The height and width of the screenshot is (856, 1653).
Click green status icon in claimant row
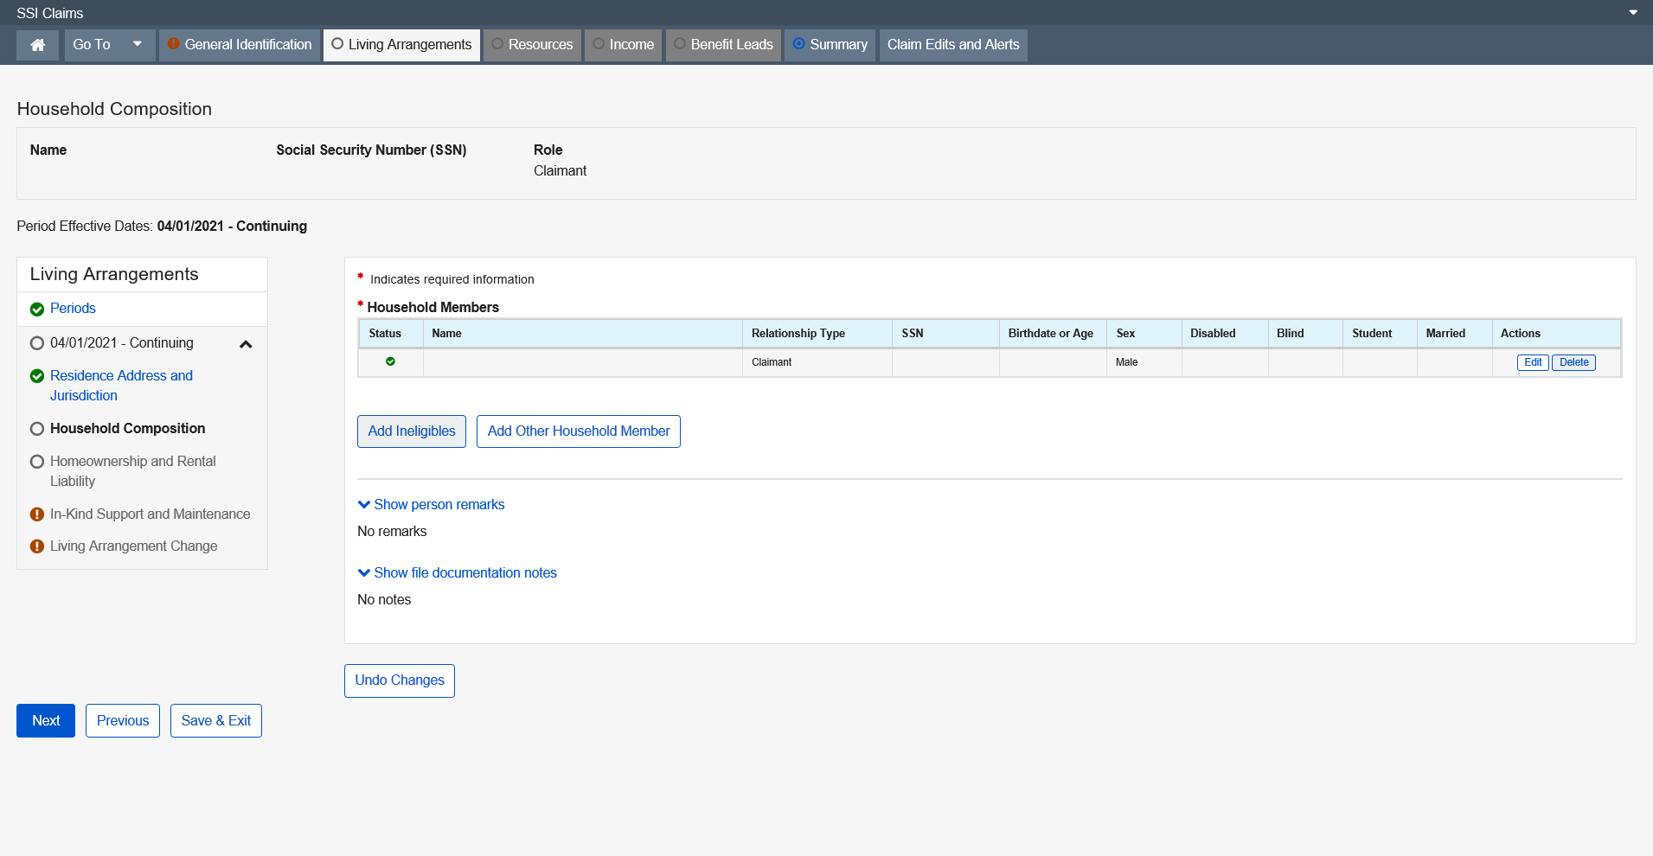click(x=390, y=361)
